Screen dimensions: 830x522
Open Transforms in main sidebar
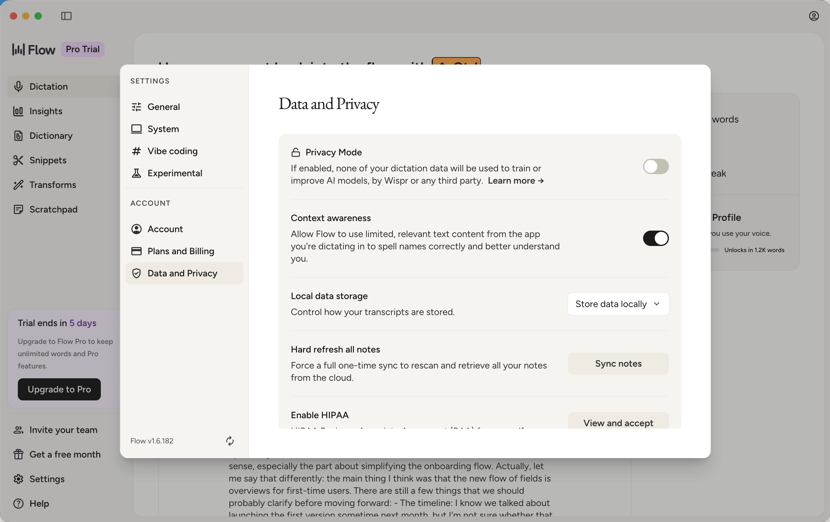coord(63,185)
